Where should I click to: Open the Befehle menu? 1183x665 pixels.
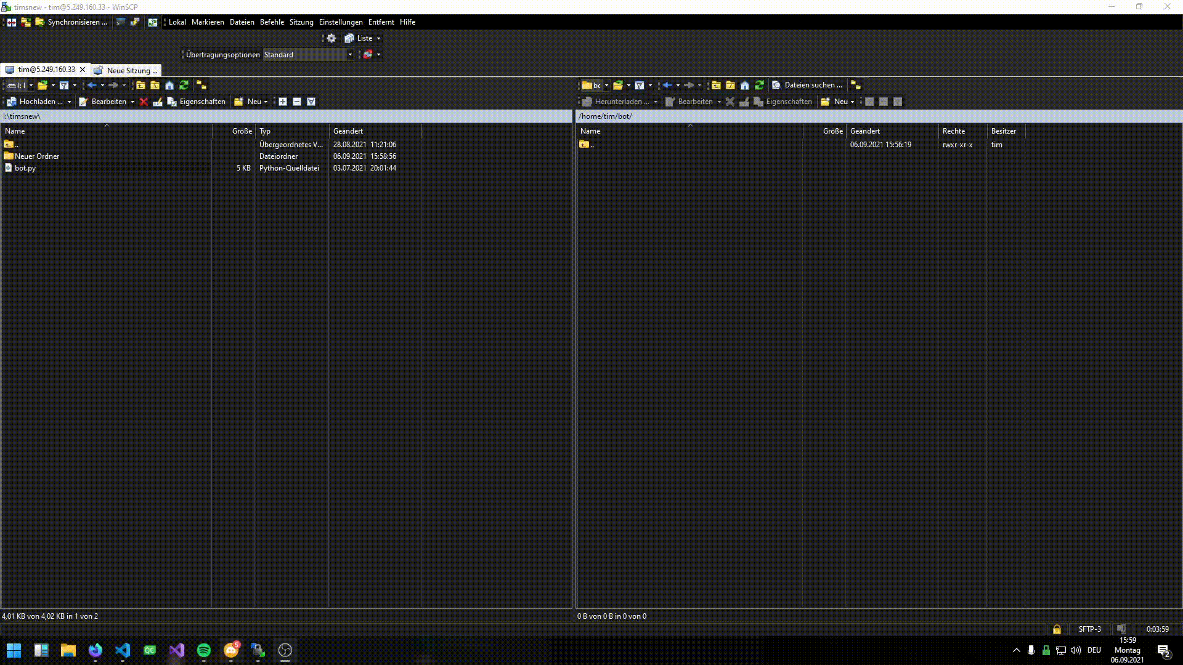click(272, 22)
